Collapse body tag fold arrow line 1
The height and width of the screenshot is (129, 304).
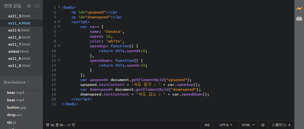[x=59, y=7]
